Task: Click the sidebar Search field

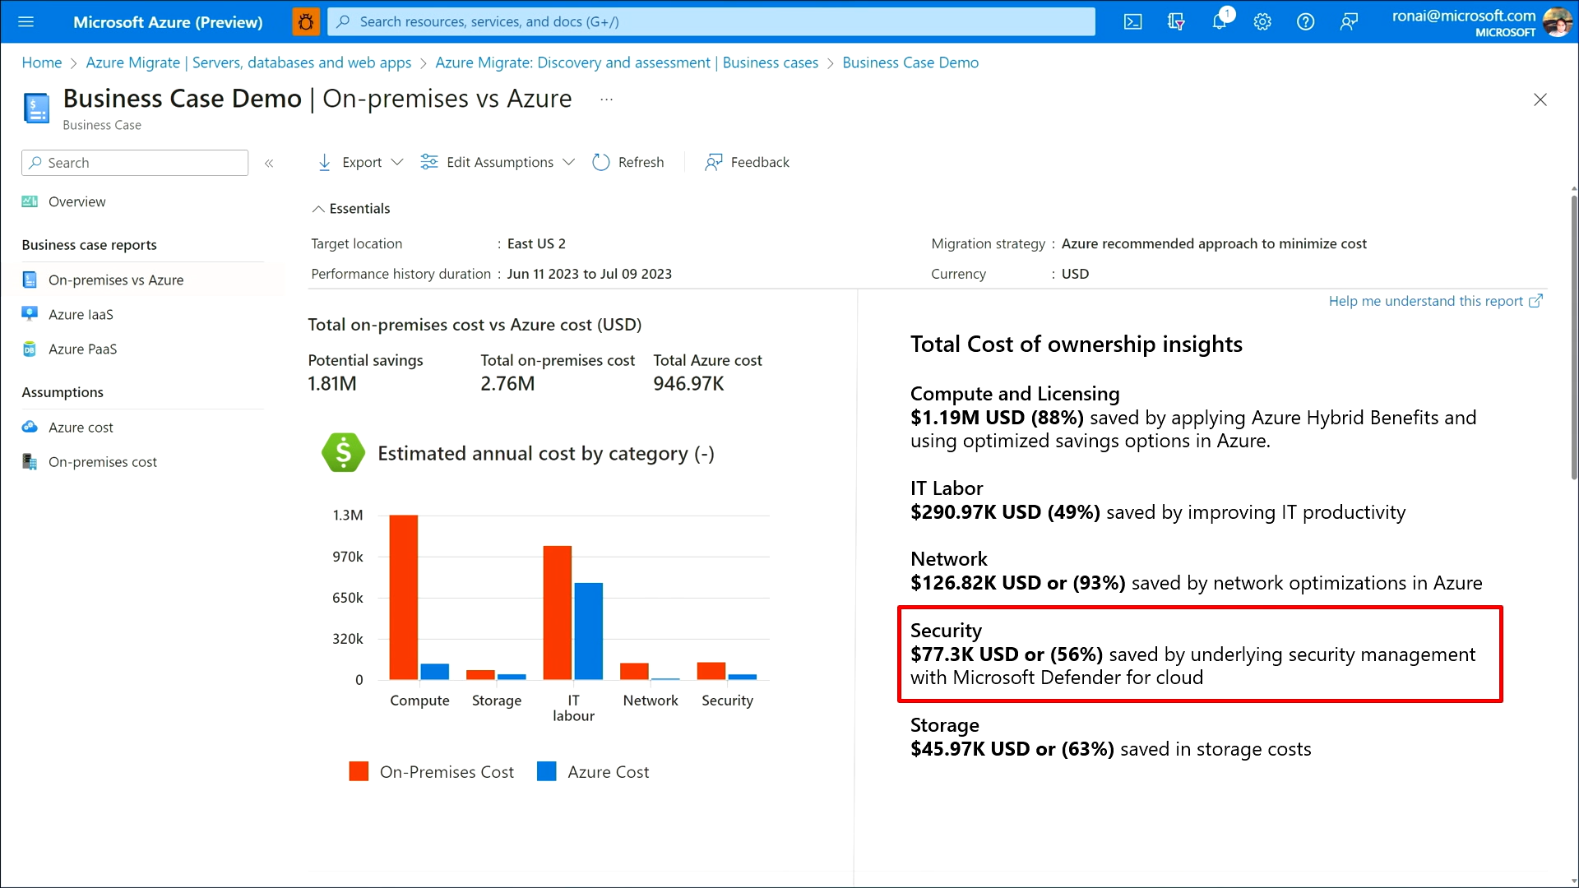Action: [136, 163]
